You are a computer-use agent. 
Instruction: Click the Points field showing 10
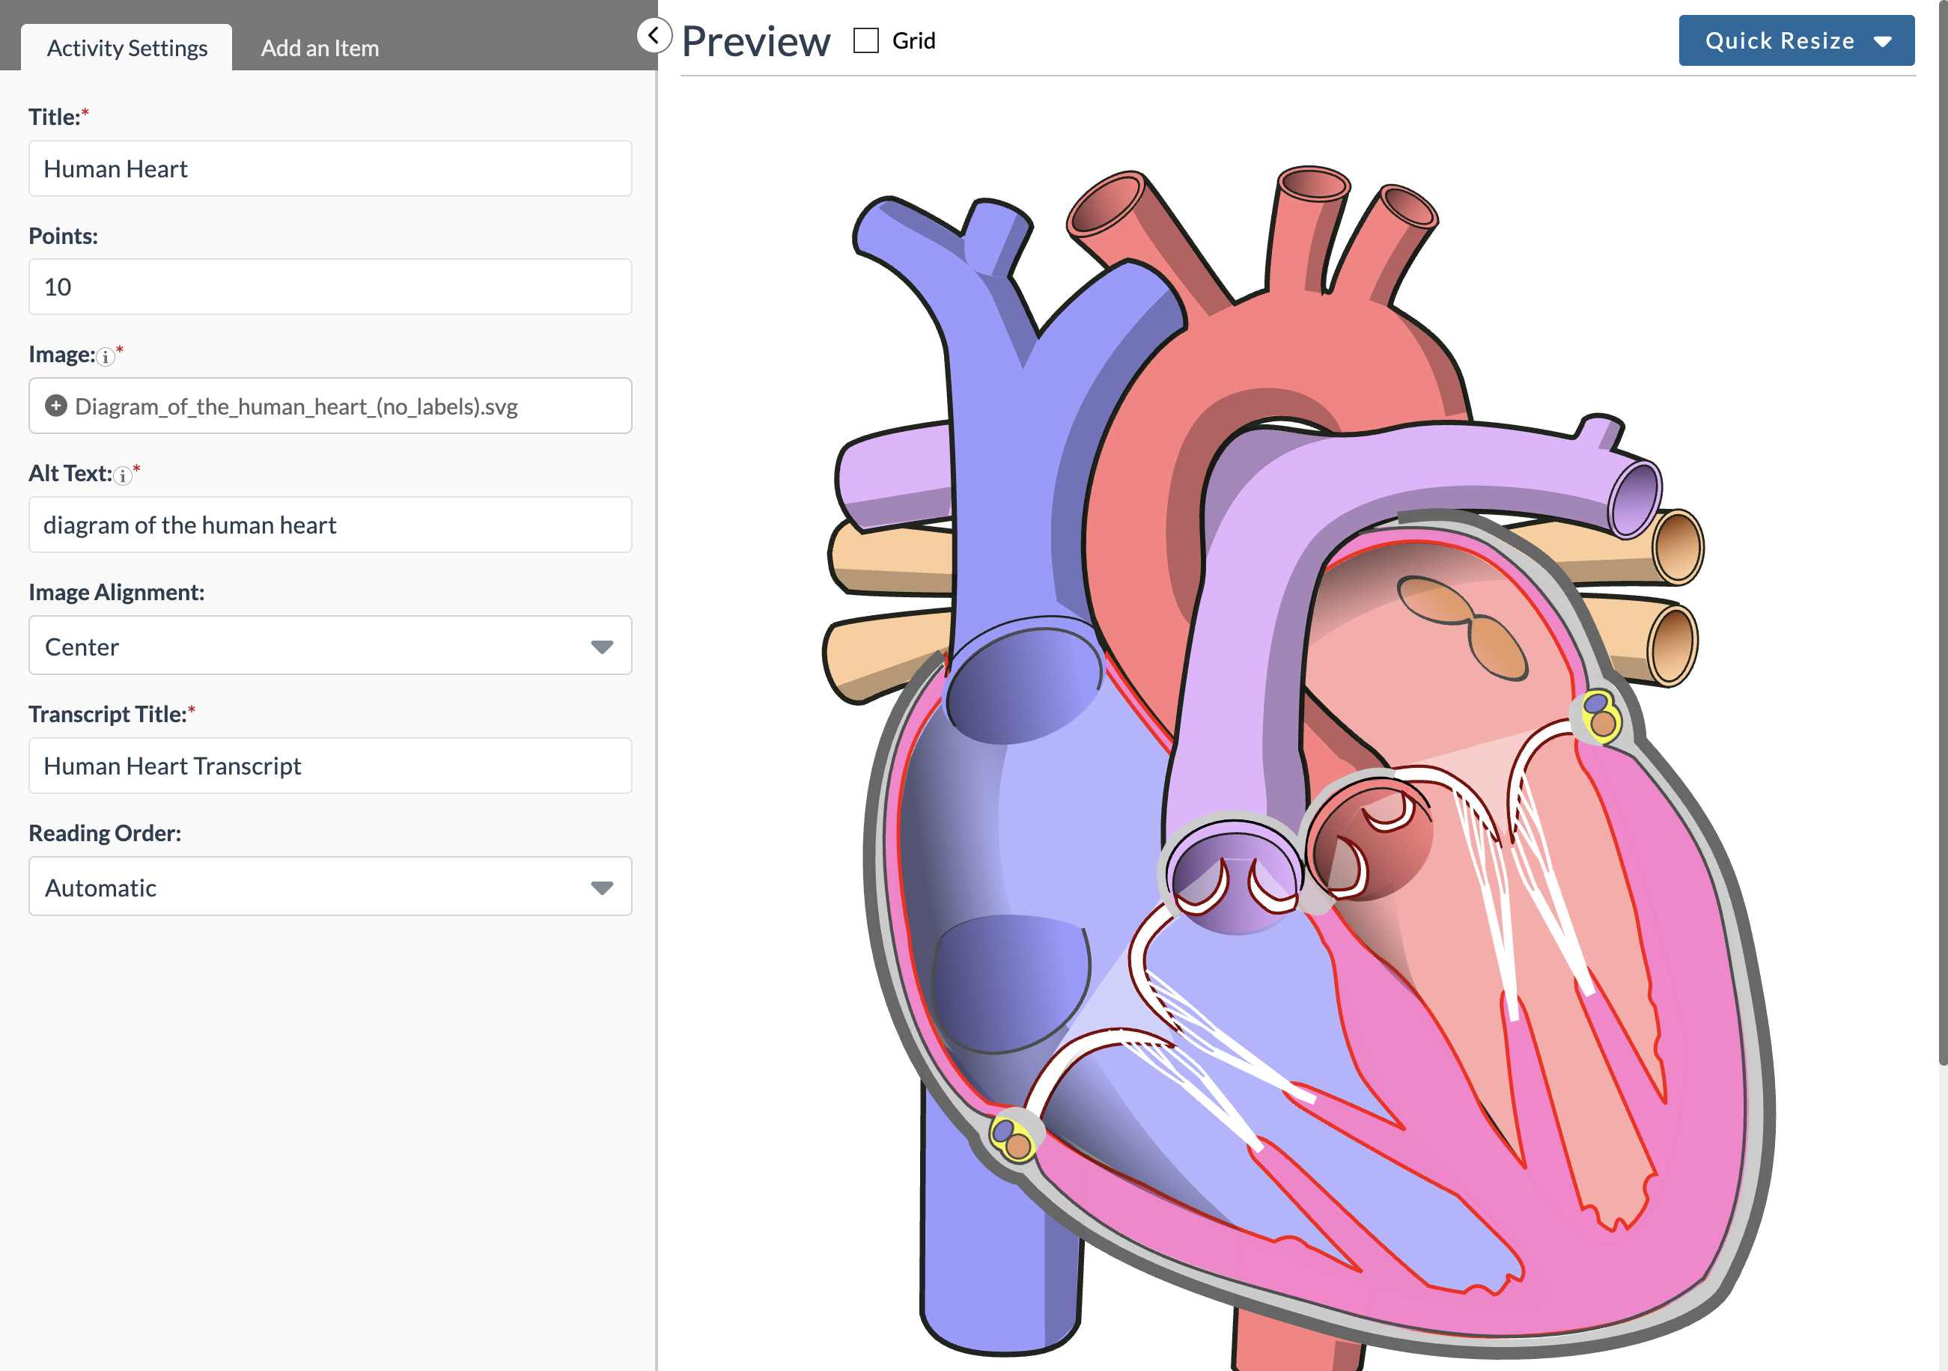coord(330,287)
